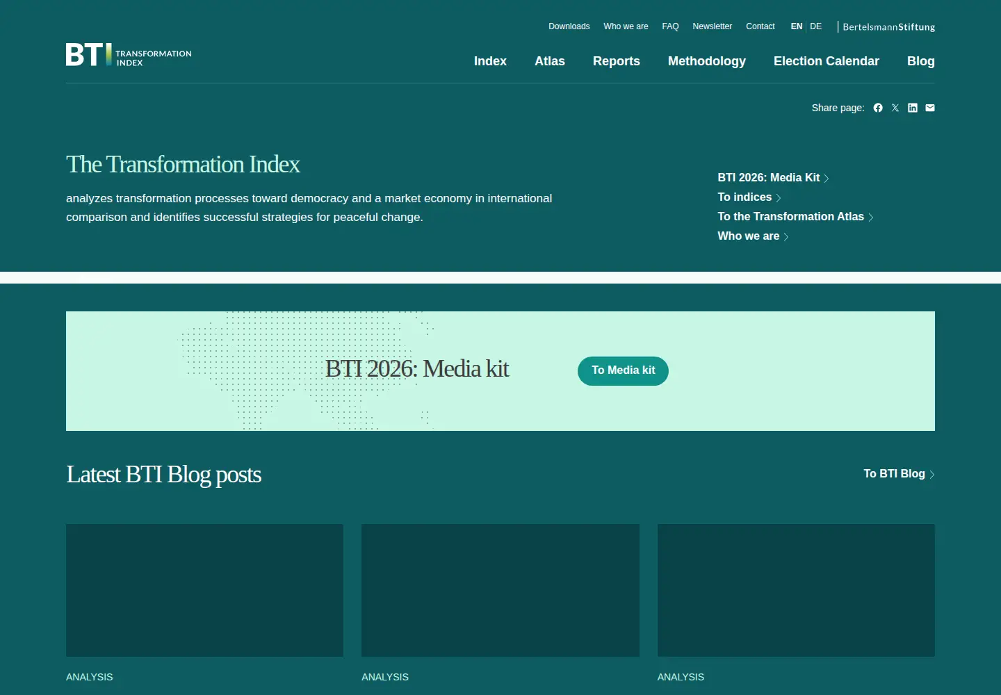The width and height of the screenshot is (1001, 695).
Task: Open the third blog post thumbnail
Action: click(796, 590)
